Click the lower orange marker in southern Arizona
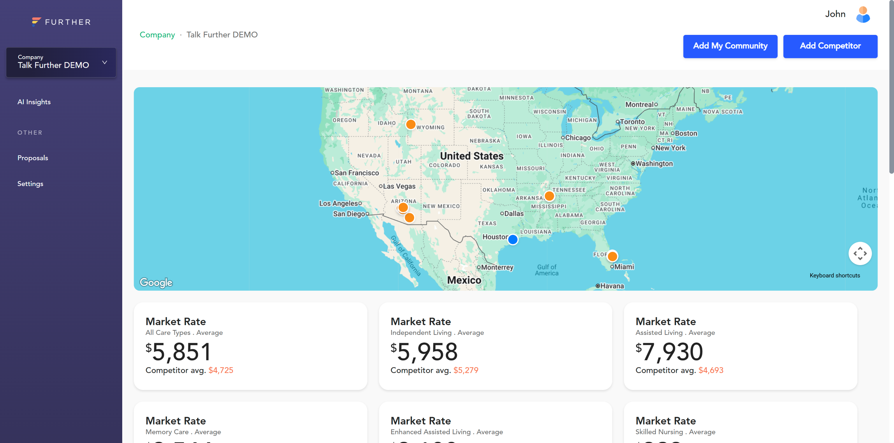The height and width of the screenshot is (443, 894). pyautogui.click(x=409, y=218)
